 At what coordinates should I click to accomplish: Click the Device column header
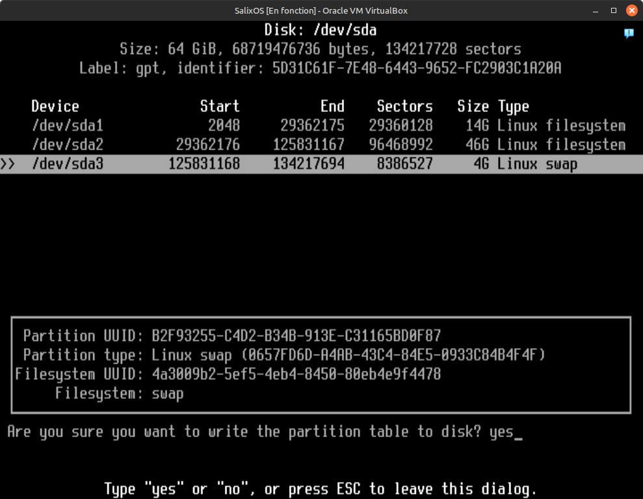click(x=55, y=107)
